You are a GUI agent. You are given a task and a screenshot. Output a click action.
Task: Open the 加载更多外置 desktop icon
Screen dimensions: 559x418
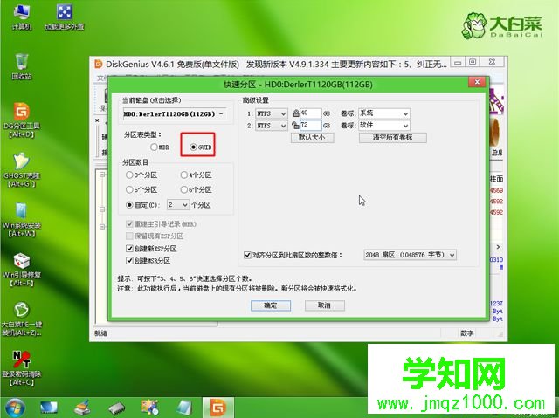[64, 17]
